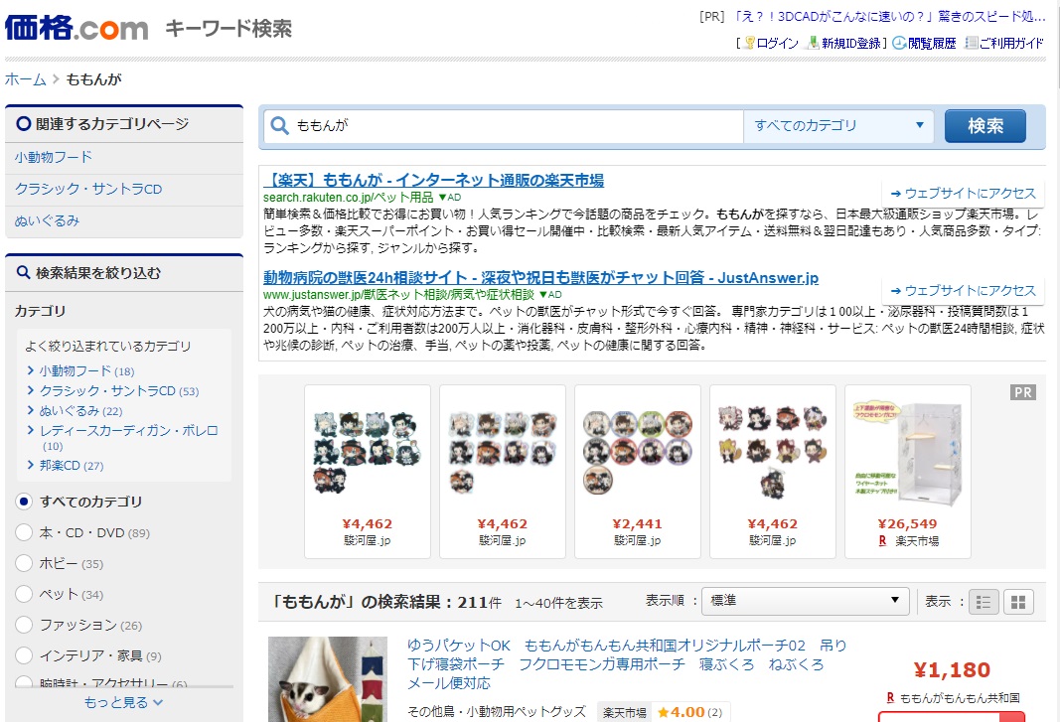Open the ゆうパケットOK ももんがもんもん共和国 product link
This screenshot has width=1060, height=722.
[627, 663]
